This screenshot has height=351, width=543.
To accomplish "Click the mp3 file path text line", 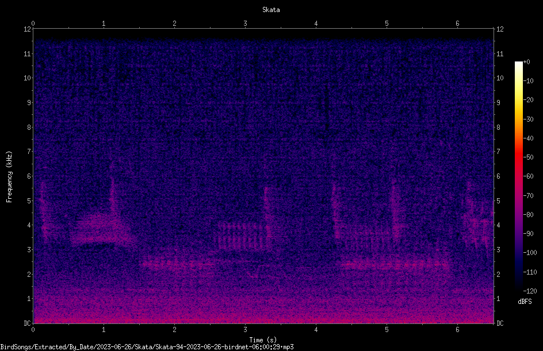I will tap(147, 347).
